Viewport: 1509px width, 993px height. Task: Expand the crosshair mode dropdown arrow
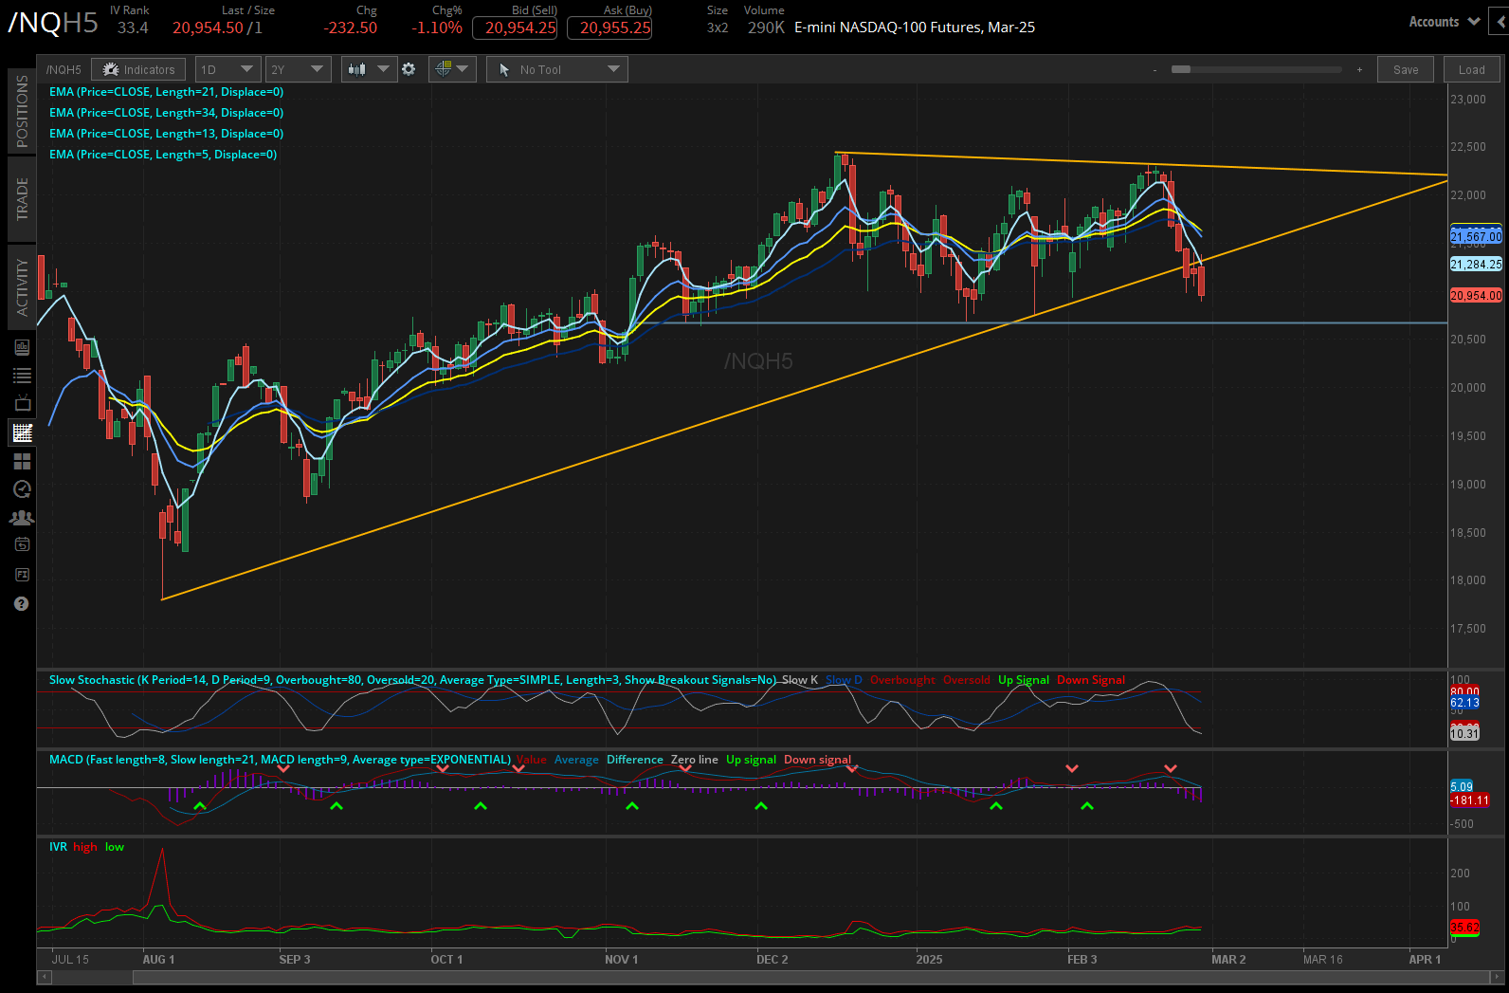click(x=463, y=69)
